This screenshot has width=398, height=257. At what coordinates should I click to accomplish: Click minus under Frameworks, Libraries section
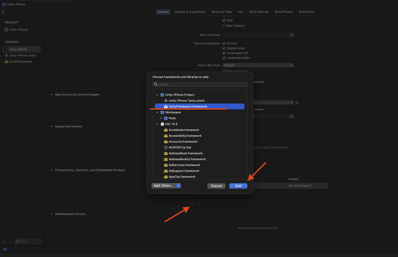[199, 204]
